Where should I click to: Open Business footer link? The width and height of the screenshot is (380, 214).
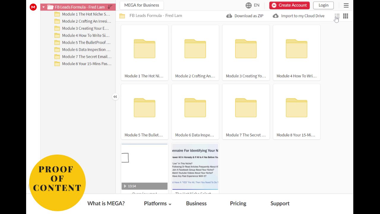coord(196,203)
